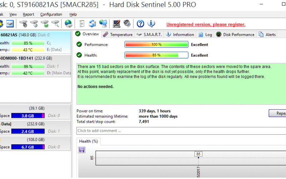Screen dimensions: 286x179
Task: Open the disk with stethoscope test icon
Action: tap(23, 24)
